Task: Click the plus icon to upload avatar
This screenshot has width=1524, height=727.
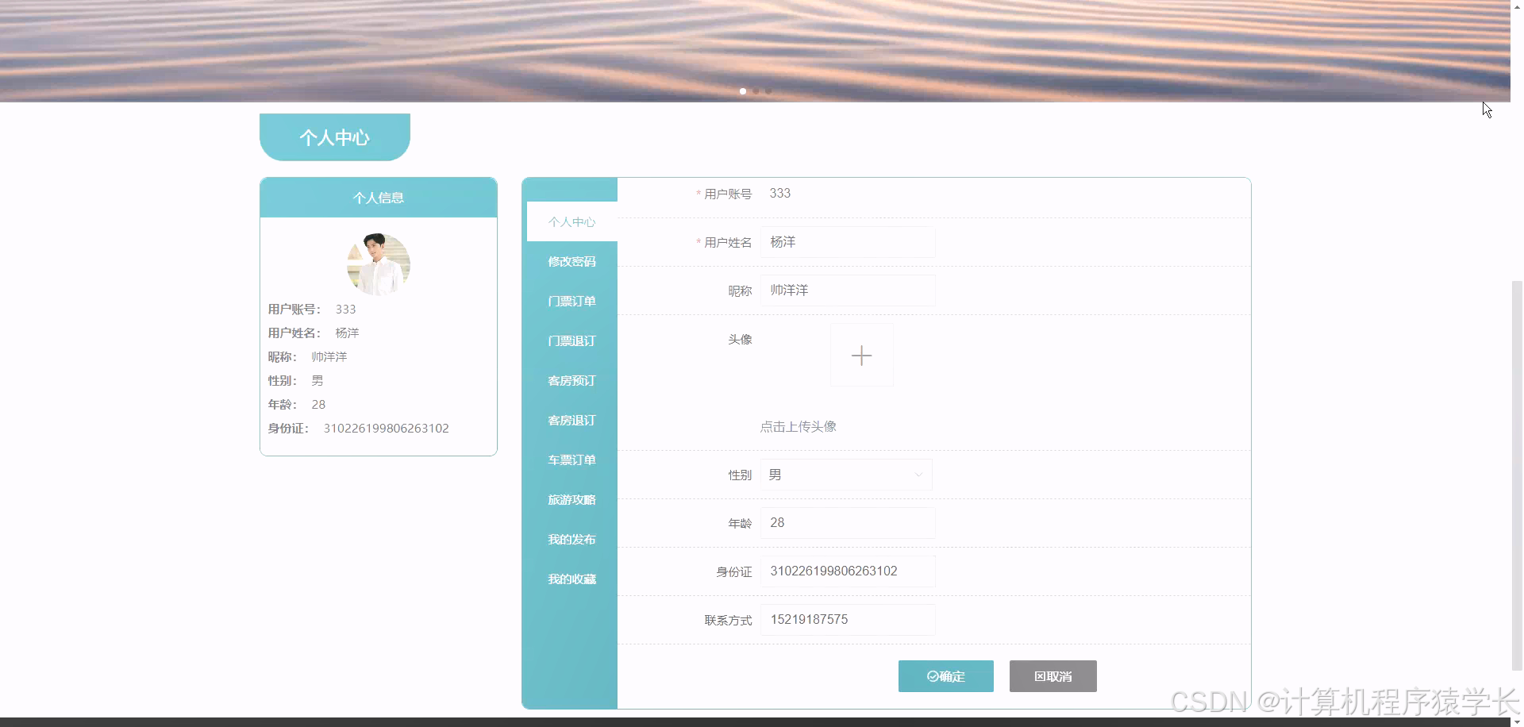Action: pyautogui.click(x=861, y=355)
